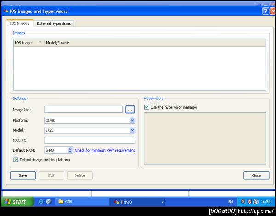The width and height of the screenshot is (276, 216).
Task: Expand the Platform c3700 dropdown
Action: 132,120
